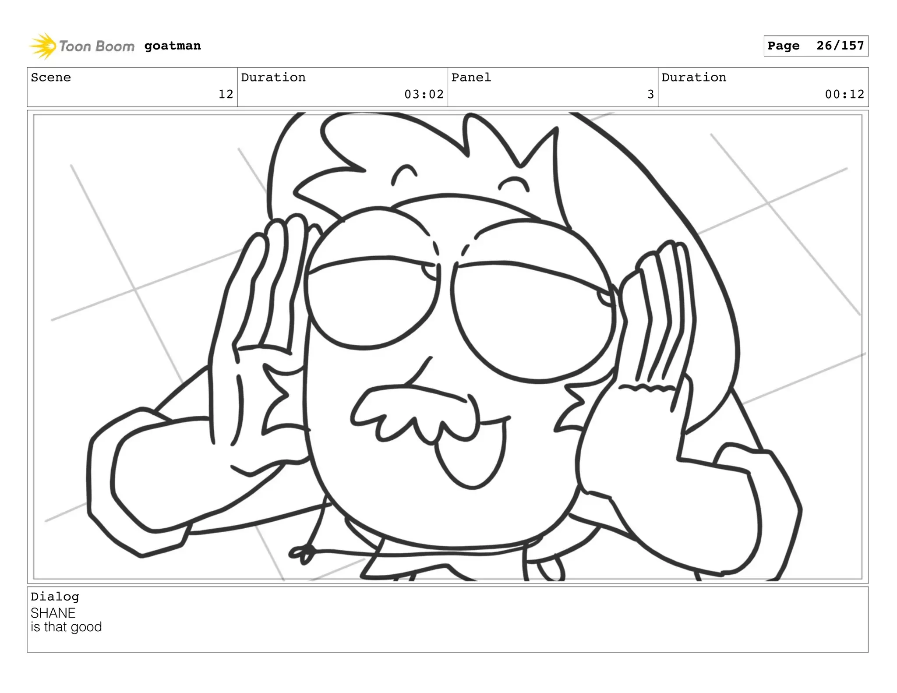The height and width of the screenshot is (693, 897).
Task: Click the Toon Boom wordmark text
Action: tap(96, 46)
